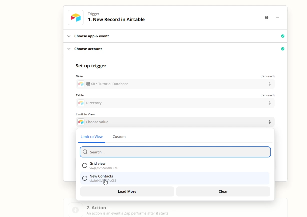Select the New Contacts radio button
The width and height of the screenshot is (307, 217).
tap(85, 178)
